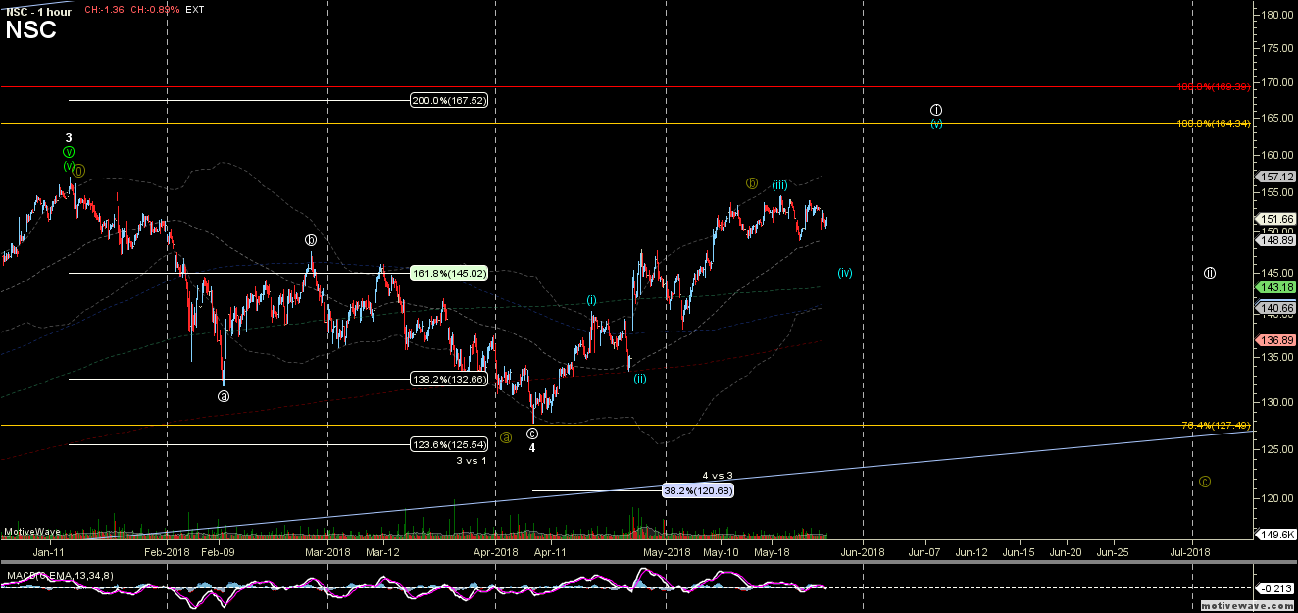This screenshot has width=1298, height=613.
Task: Click the 38.2%(120.68) retracement label
Action: pos(698,490)
